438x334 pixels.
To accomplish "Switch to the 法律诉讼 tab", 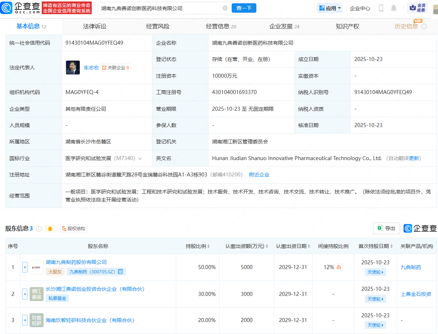I will click(x=95, y=27).
